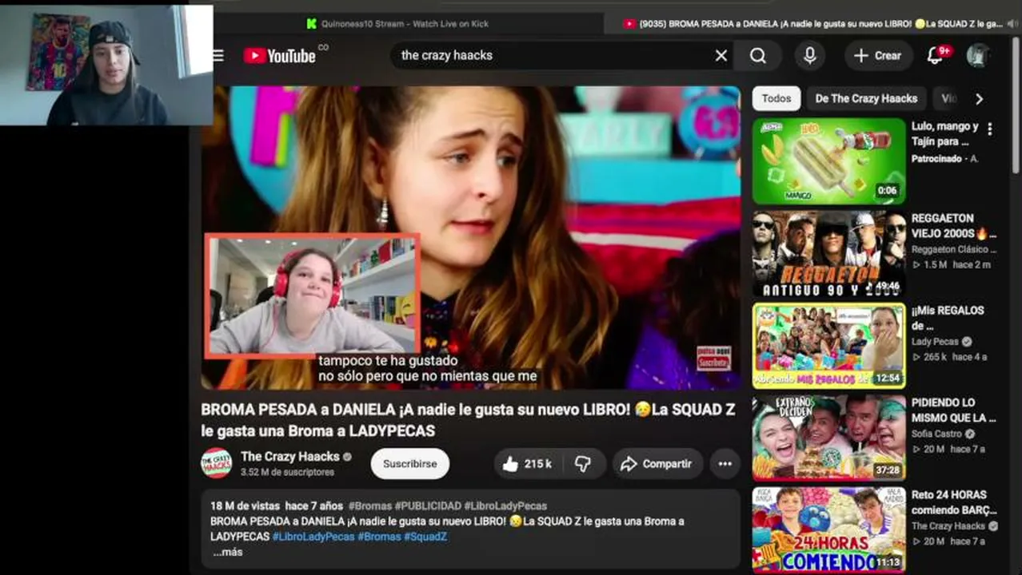1022x575 pixels.
Task: Go to the Sofia Castro channel name
Action: click(x=938, y=434)
